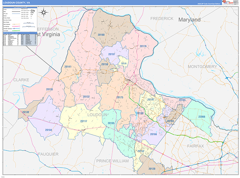This screenshot has width=240, height=178.
Task: Open the ZIP Code index table in the legend
Action: point(20,40)
